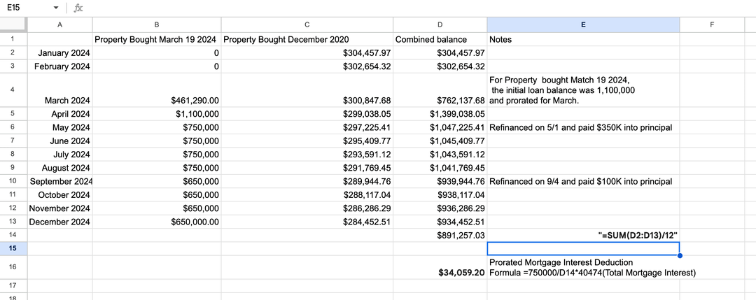
Task: Click the fx formula bar icon
Action: (78, 8)
